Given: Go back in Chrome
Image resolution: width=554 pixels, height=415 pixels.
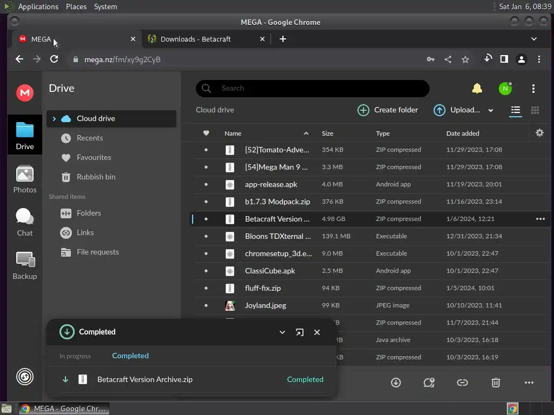Looking at the screenshot, I should [19, 59].
